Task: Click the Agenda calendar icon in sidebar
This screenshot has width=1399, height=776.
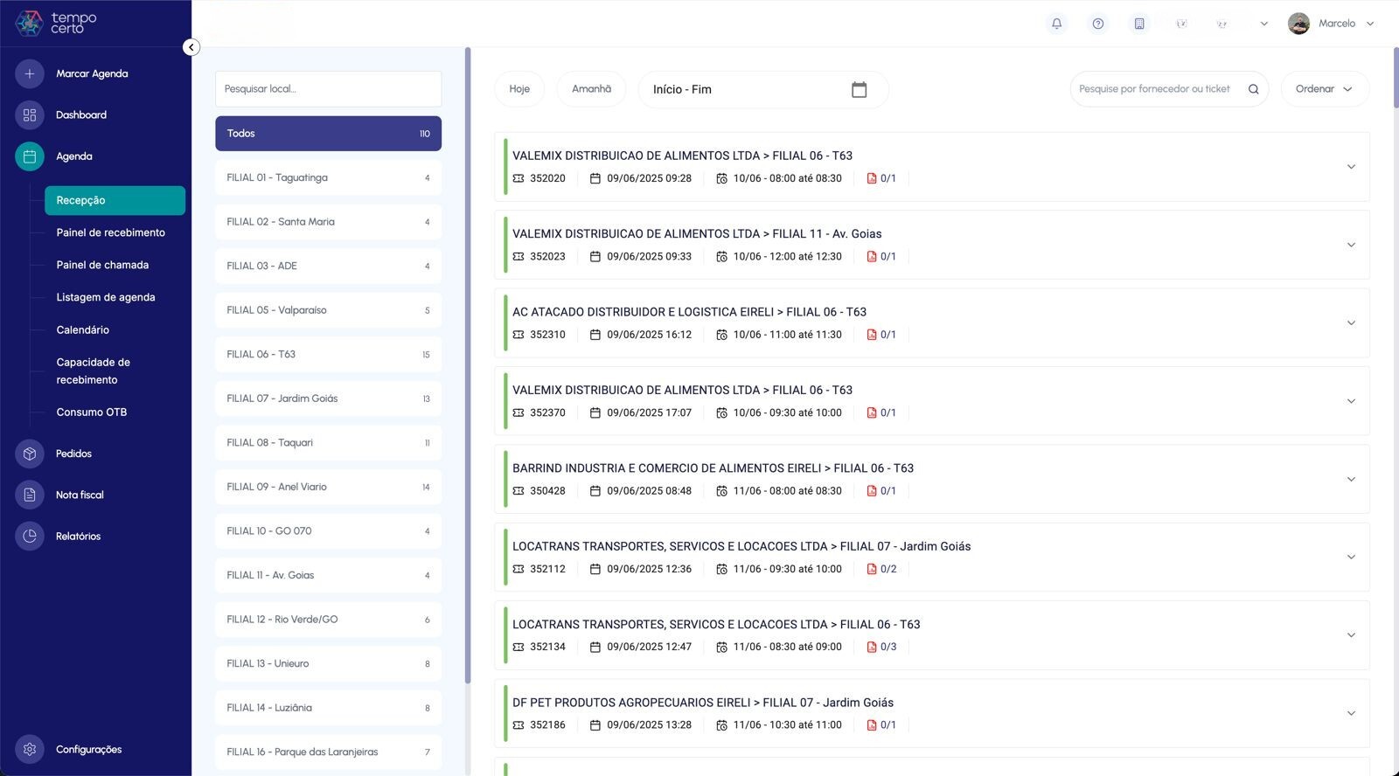Action: pos(30,156)
